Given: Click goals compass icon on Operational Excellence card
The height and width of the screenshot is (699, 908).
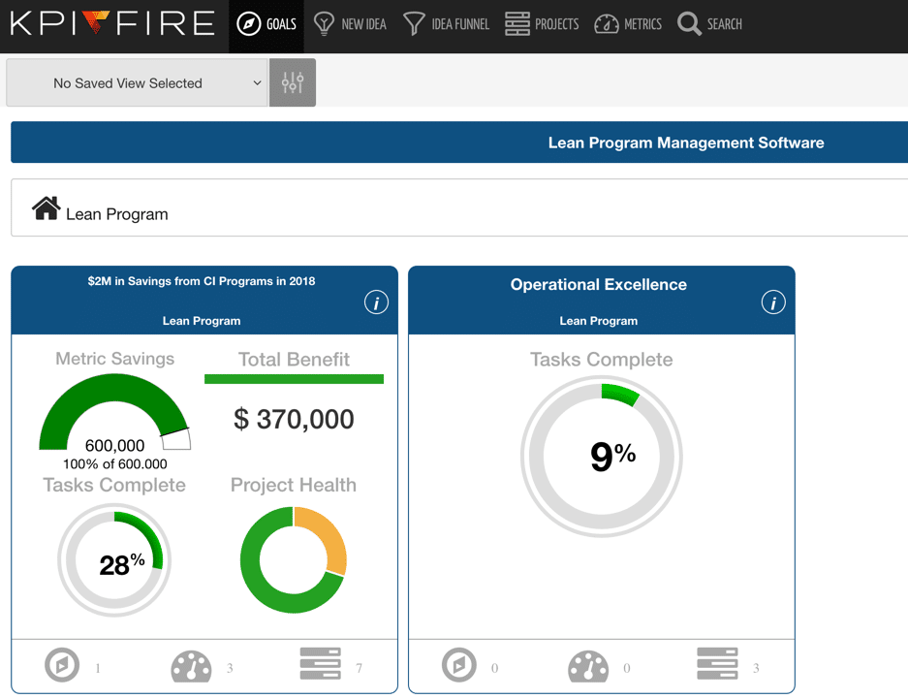Looking at the screenshot, I should [x=459, y=665].
